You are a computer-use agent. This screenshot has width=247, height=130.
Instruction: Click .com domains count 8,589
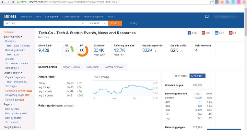(x=199, y=110)
